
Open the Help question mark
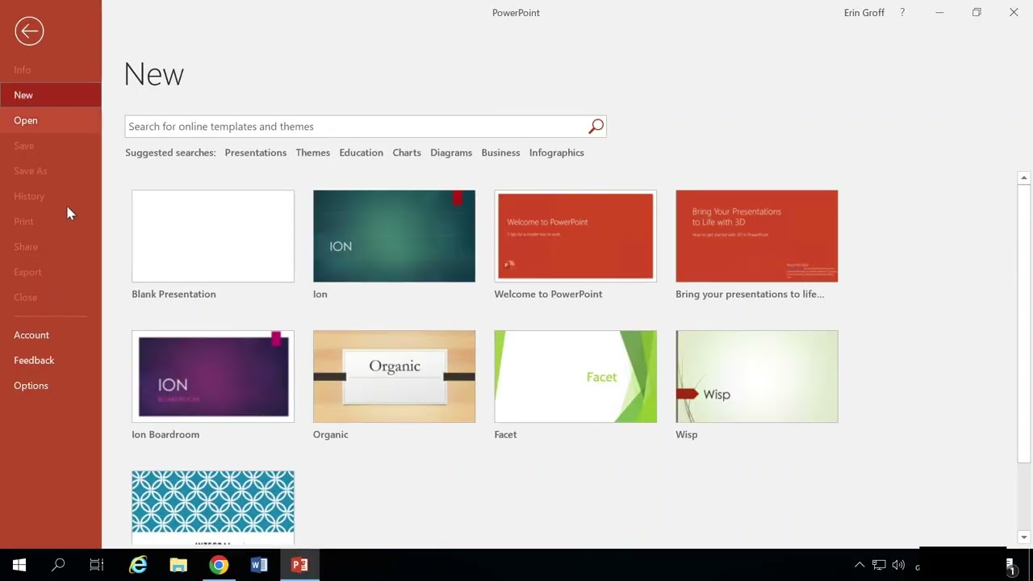[902, 13]
